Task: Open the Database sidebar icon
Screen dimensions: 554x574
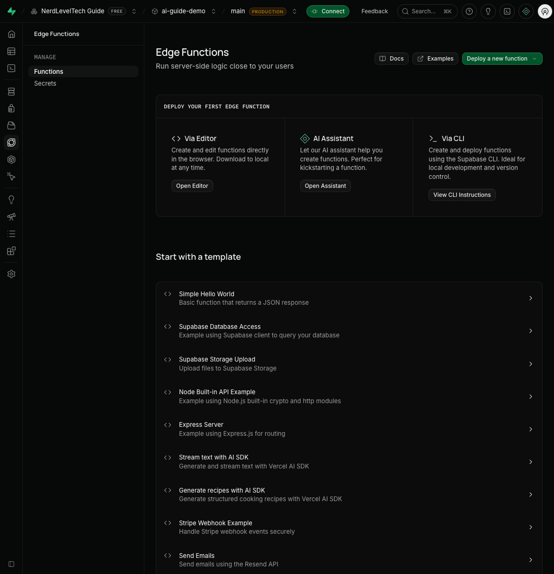Action: click(11, 91)
